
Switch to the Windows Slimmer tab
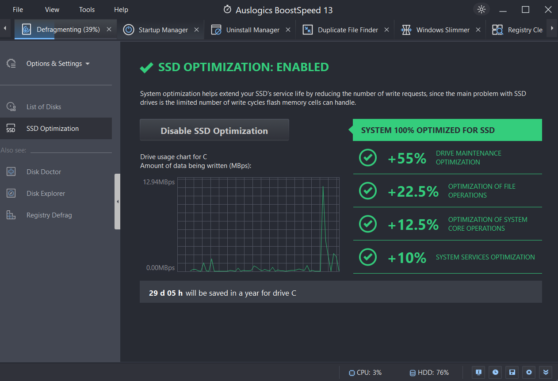coord(443,30)
